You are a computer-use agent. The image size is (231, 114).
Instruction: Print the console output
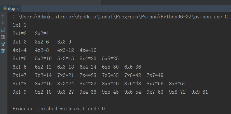[3, 44]
